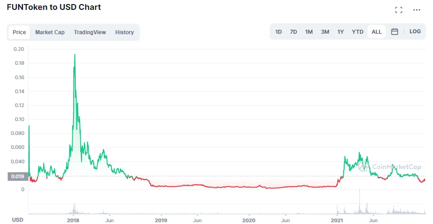The width and height of the screenshot is (433, 224).
Task: Switch to the TradingView tab
Action: [90, 32]
